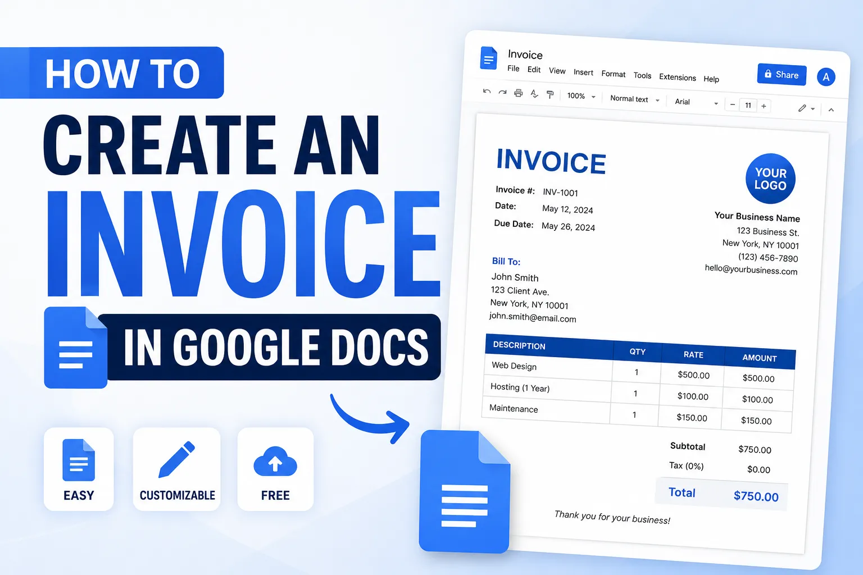This screenshot has width=863, height=575.
Task: Click the Google Docs icon beside the Invoice title
Action: click(489, 58)
